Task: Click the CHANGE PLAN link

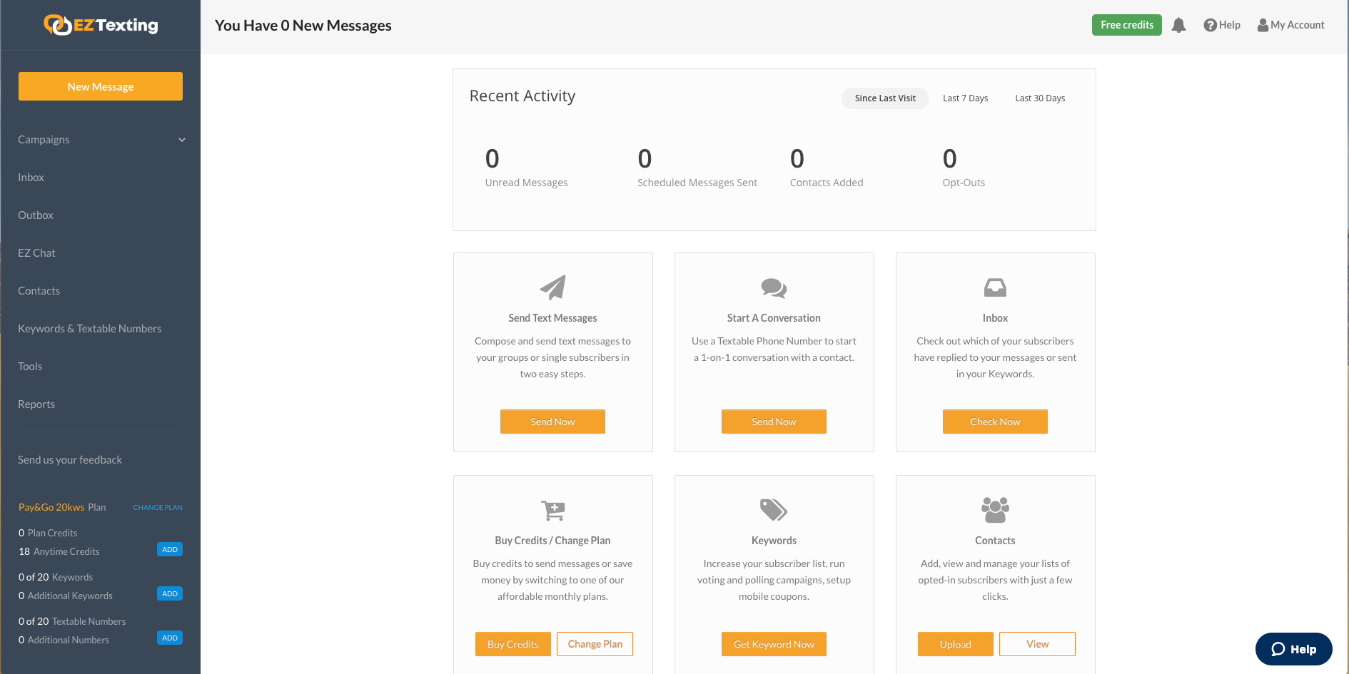Action: [158, 508]
